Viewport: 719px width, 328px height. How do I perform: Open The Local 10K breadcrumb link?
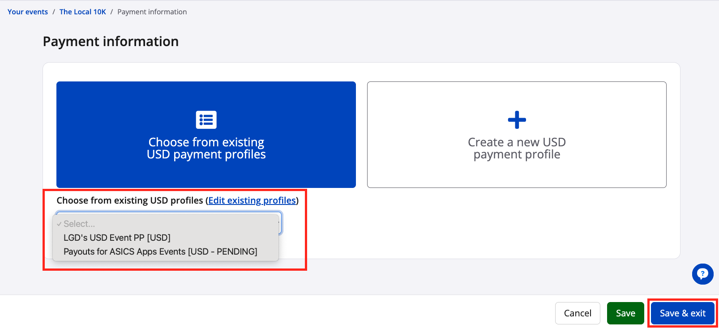coord(83,12)
